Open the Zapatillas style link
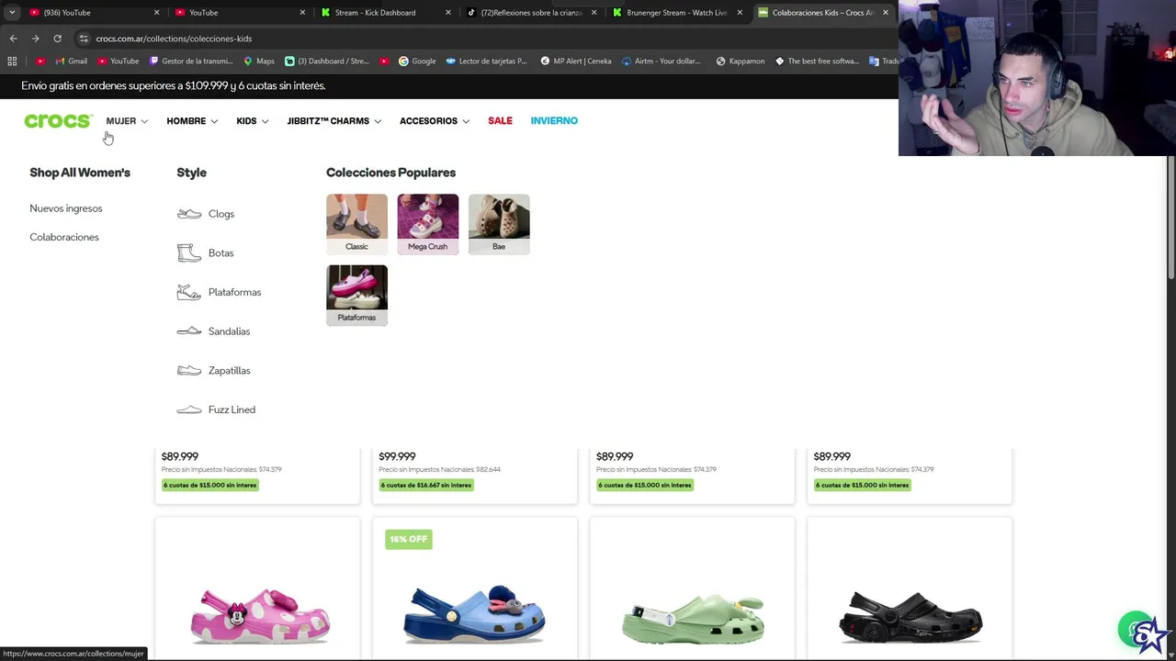The image size is (1176, 661). tap(213, 371)
